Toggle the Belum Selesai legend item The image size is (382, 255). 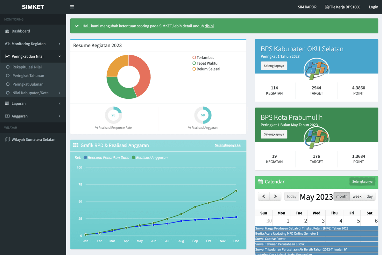[x=206, y=69]
